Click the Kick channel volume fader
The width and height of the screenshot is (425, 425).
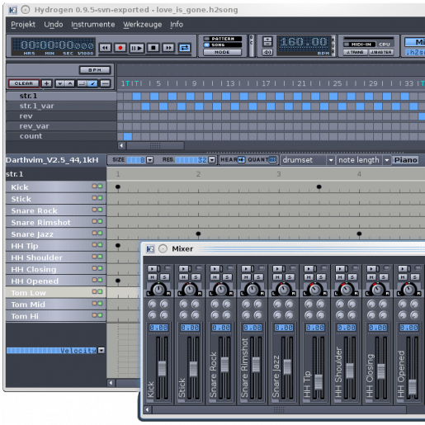coord(163,369)
